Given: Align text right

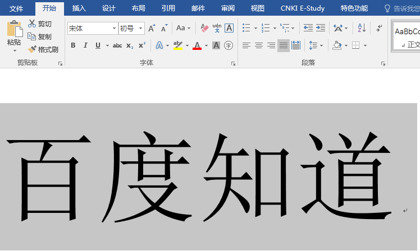Looking at the screenshot, I should [271, 45].
